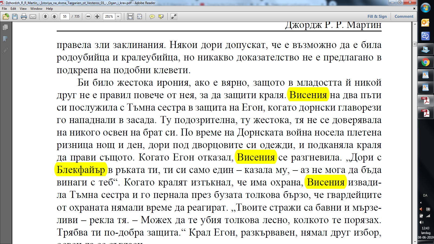Click highlighted word Блекфайър

click(81, 170)
